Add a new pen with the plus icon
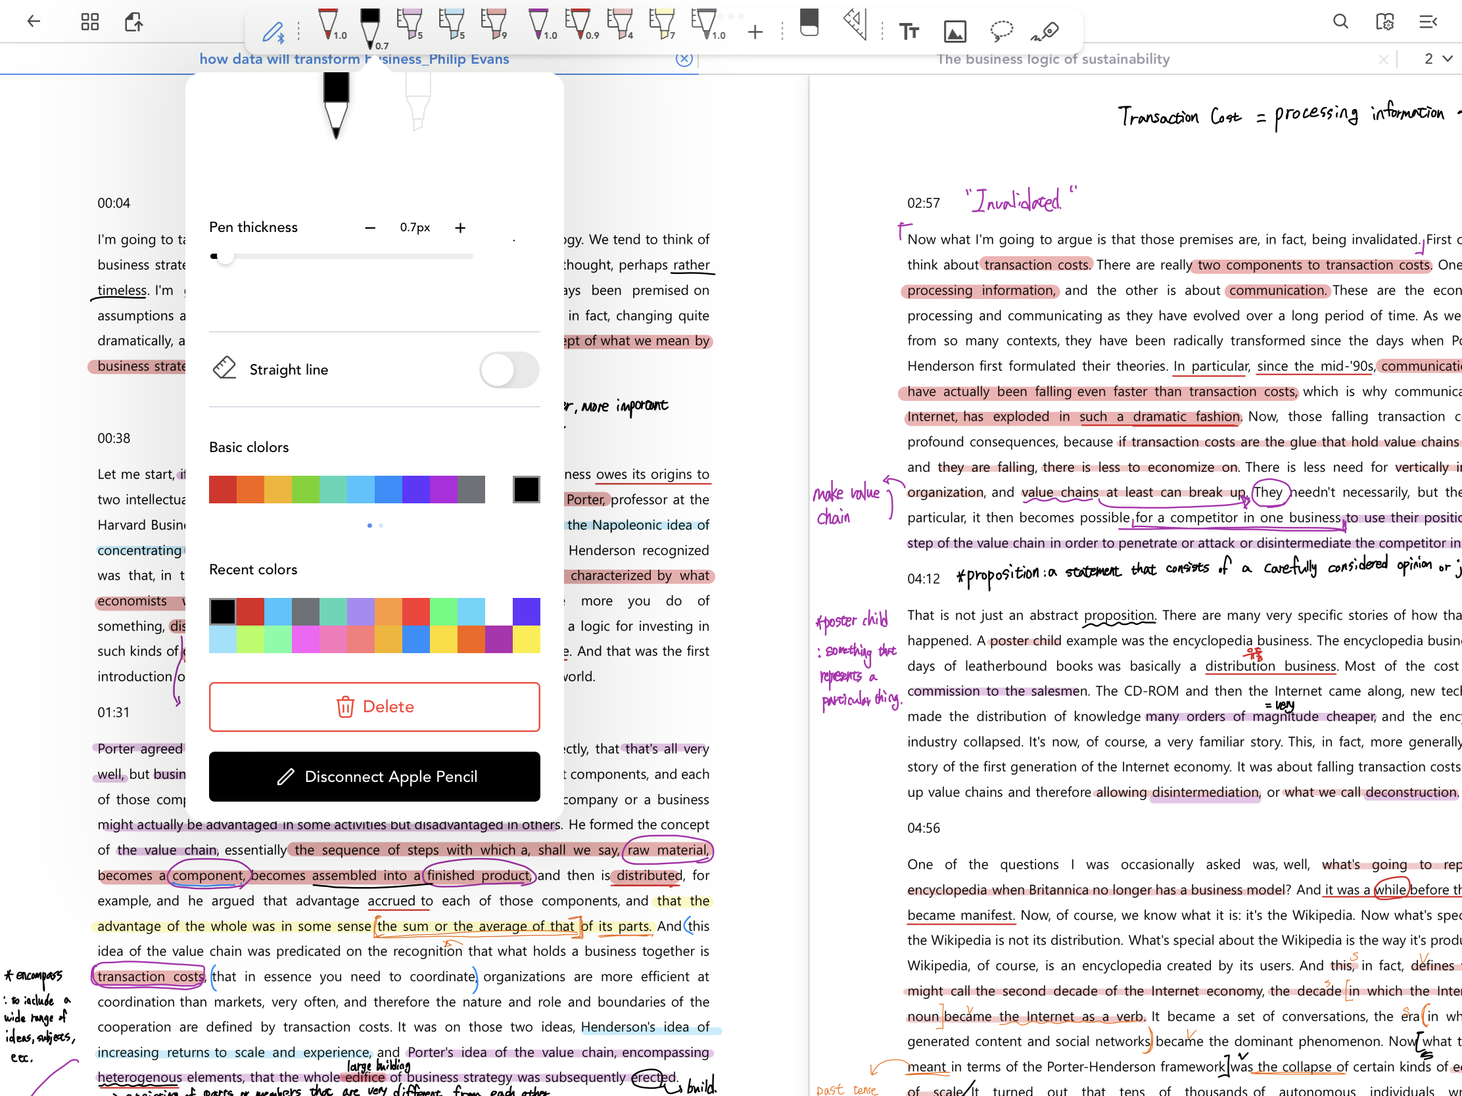This screenshot has width=1462, height=1096. (x=755, y=32)
